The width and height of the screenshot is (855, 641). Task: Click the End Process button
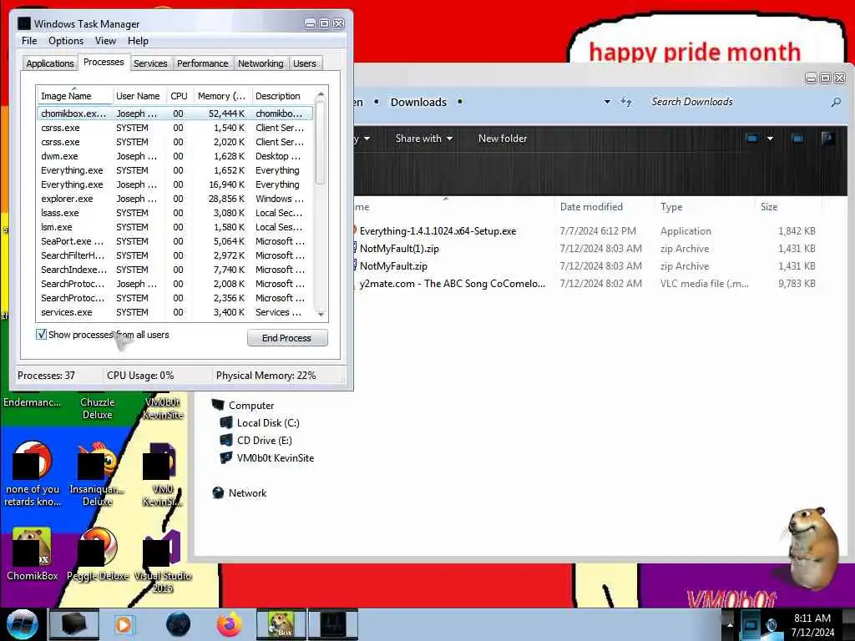tap(287, 338)
